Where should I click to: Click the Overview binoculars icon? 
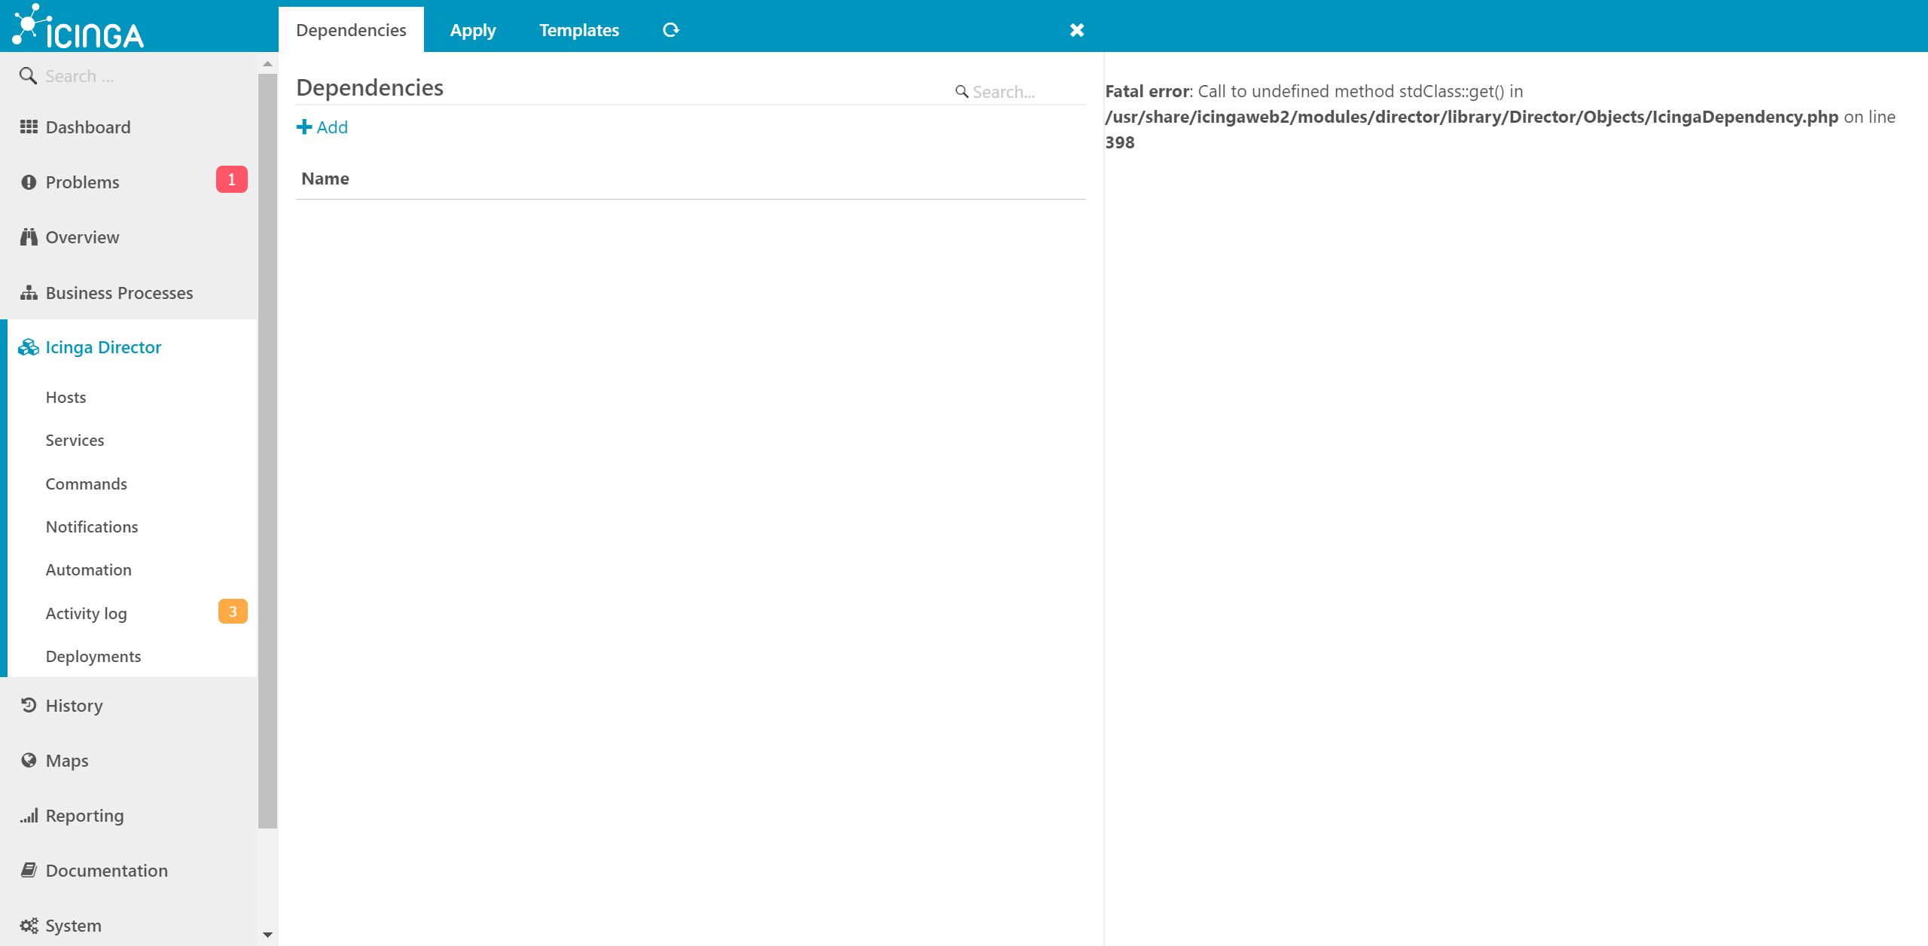pyautogui.click(x=28, y=236)
